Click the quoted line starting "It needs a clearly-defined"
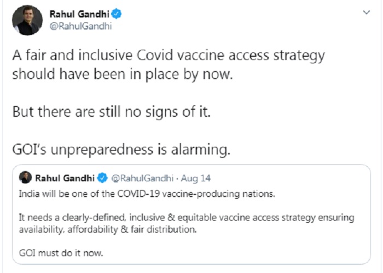Image resolution: width=383 pixels, height=273 pixels. 186,217
